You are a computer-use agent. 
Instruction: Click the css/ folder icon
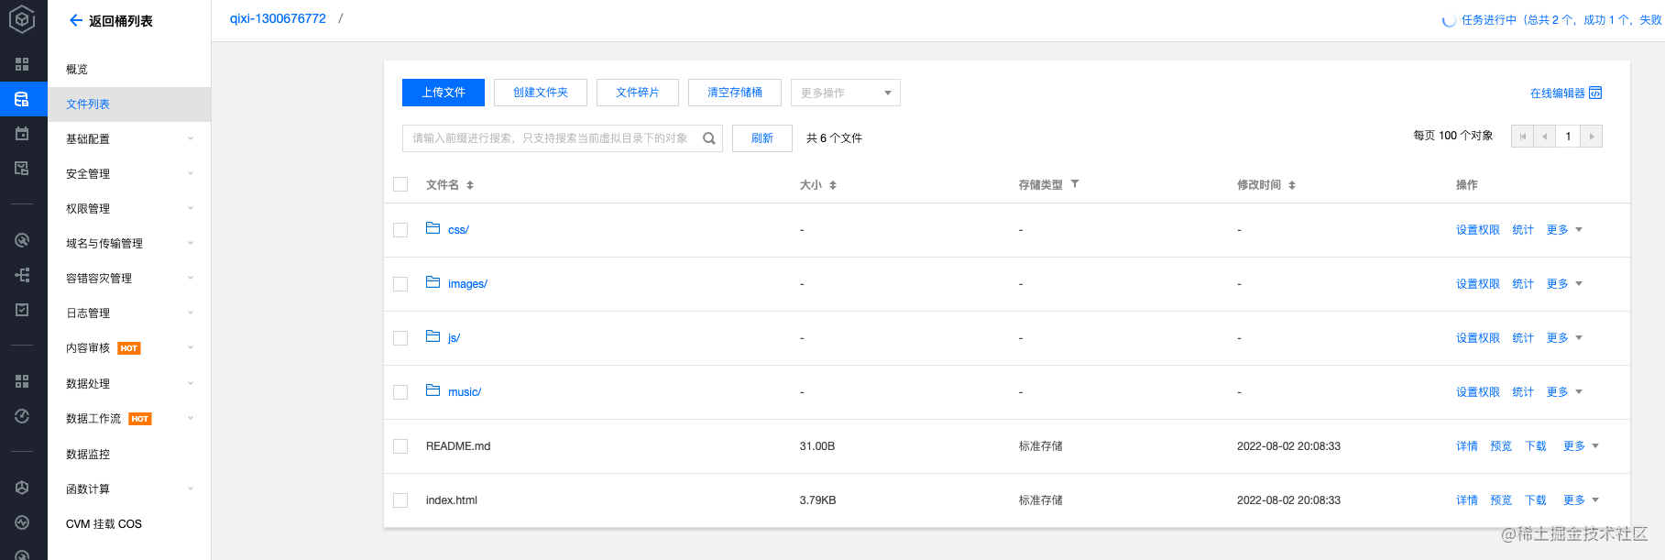coord(433,228)
